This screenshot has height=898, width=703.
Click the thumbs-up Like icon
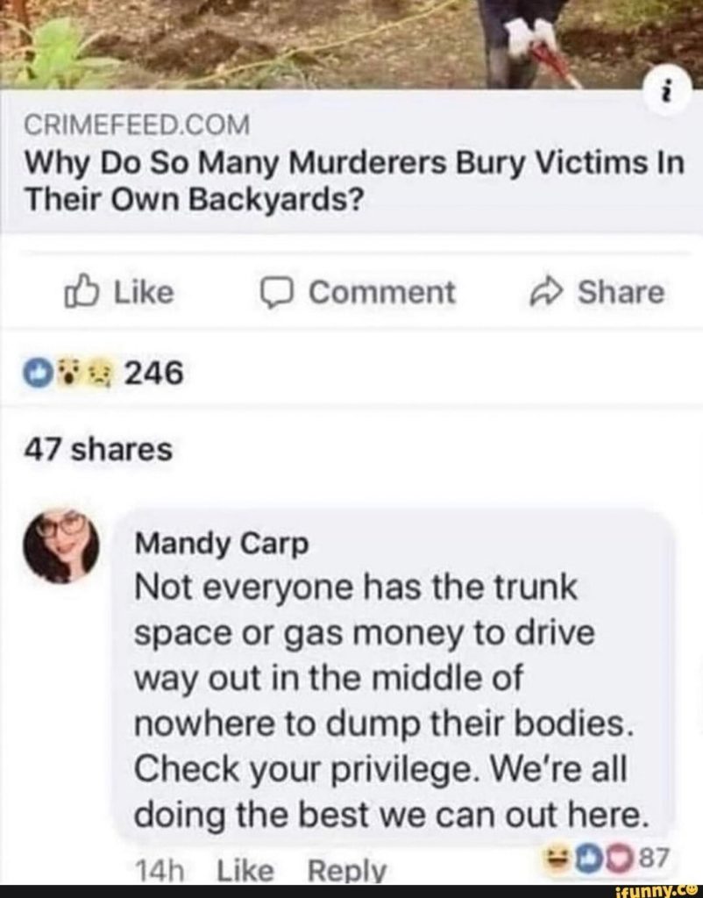tap(82, 292)
